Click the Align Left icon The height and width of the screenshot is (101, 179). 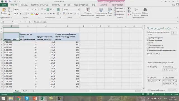pos(42,14)
